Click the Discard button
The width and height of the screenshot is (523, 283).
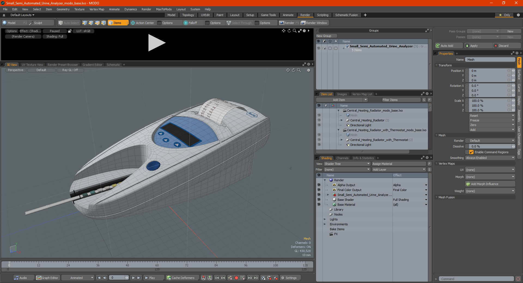point(507,46)
